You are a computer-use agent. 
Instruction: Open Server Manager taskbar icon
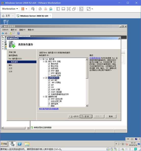[x=12, y=144]
